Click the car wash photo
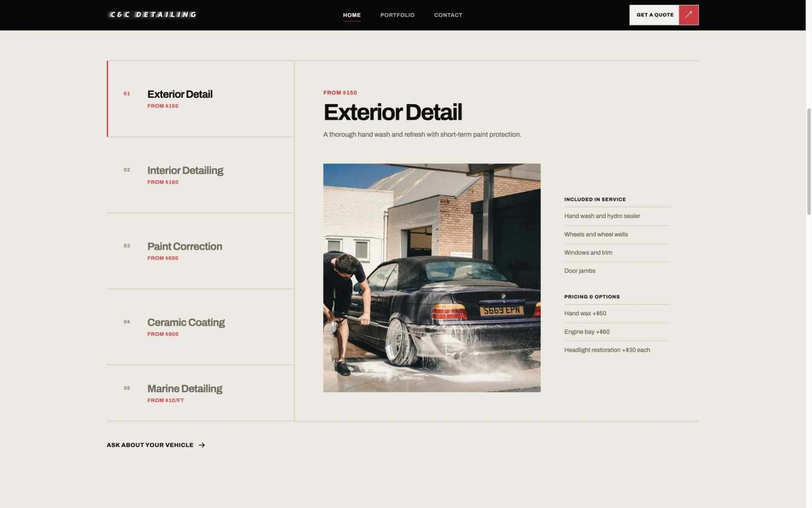Viewport: 812px width, 508px height. (432, 278)
